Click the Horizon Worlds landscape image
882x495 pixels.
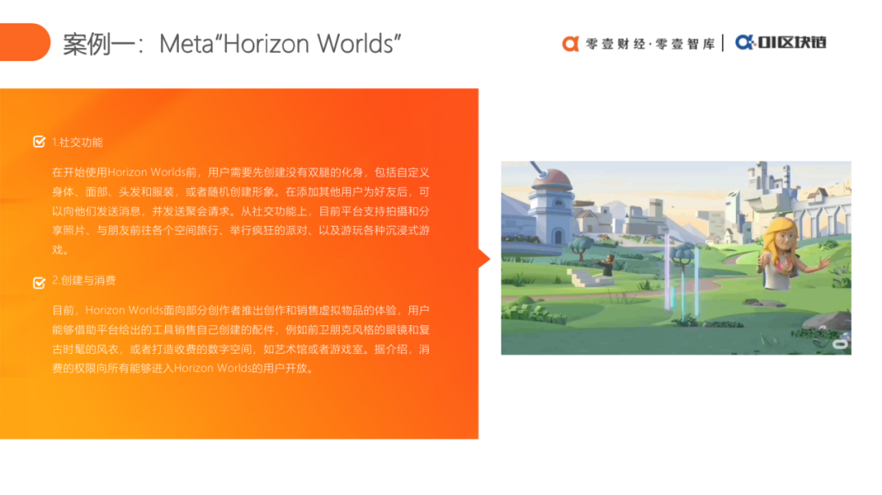(676, 258)
